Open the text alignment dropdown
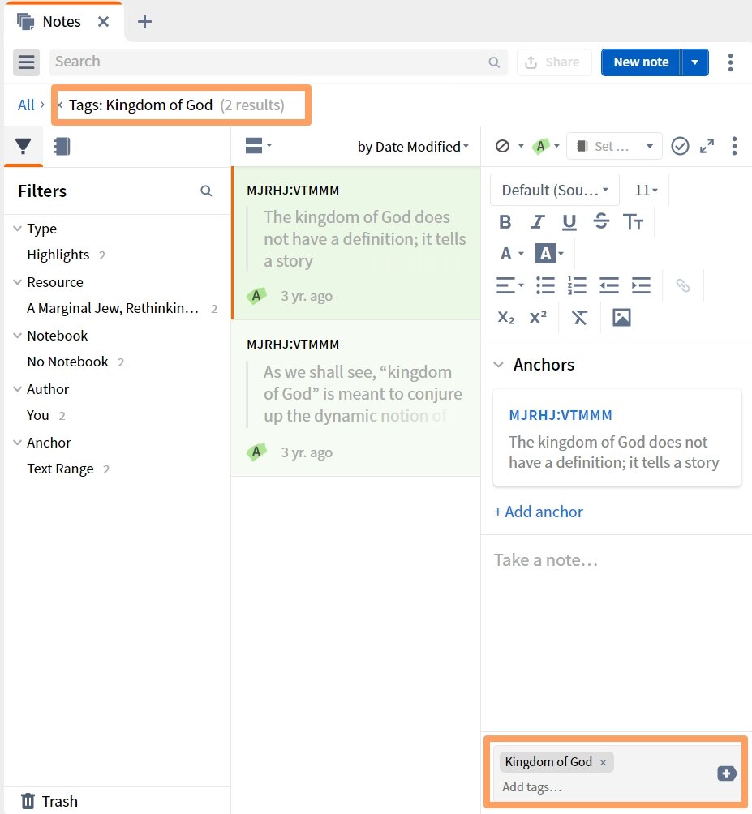The height and width of the screenshot is (814, 752). pyautogui.click(x=510, y=285)
